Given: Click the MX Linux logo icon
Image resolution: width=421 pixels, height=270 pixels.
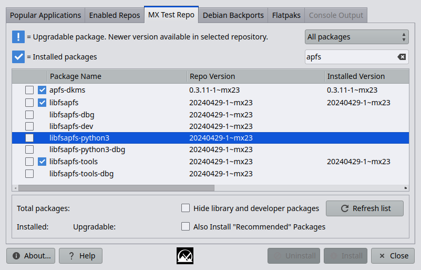Looking at the screenshot, I should click(x=184, y=256).
